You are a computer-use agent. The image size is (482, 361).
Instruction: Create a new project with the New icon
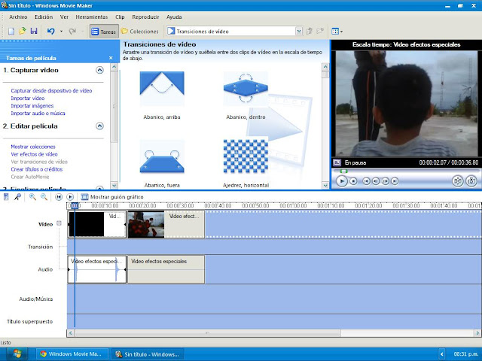pos(11,32)
